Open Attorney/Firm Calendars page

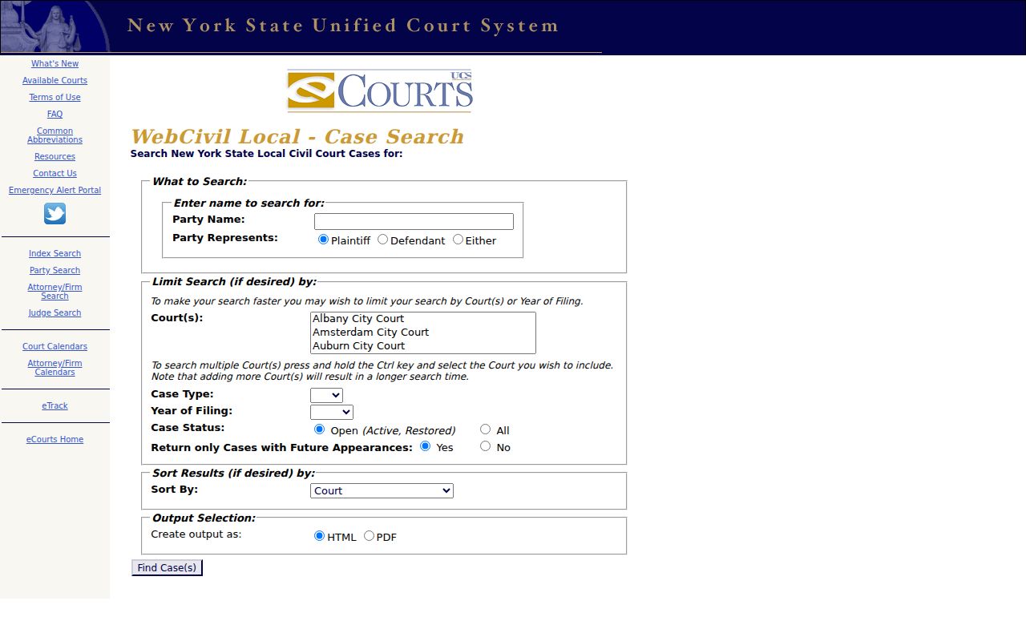55,368
